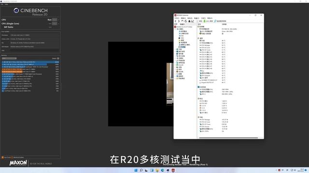The height and width of the screenshot is (173, 309).
Task: Switch to AIDA64 red taskbar icon
Action: [x=173, y=170]
